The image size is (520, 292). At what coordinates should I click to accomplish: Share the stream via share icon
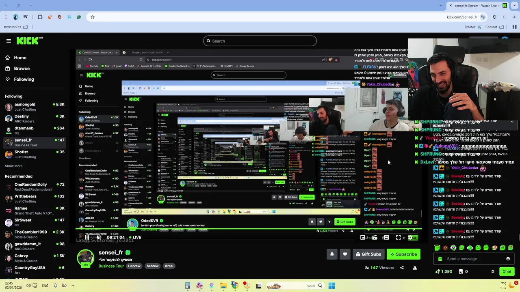pos(402,268)
